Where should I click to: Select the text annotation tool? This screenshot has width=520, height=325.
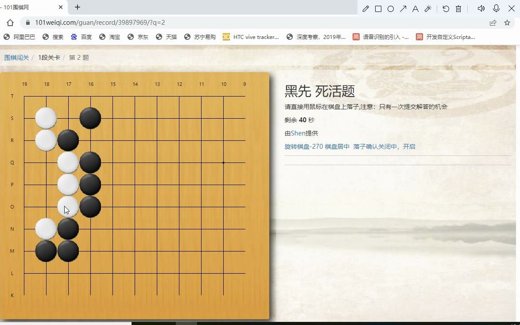click(x=415, y=9)
